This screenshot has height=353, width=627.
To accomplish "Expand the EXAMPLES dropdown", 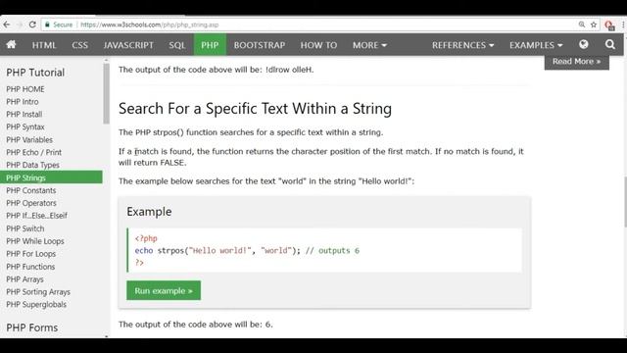I will (x=536, y=45).
